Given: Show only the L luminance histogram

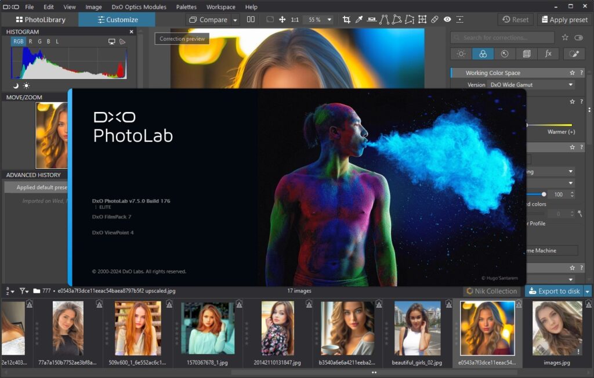Looking at the screenshot, I should point(57,41).
